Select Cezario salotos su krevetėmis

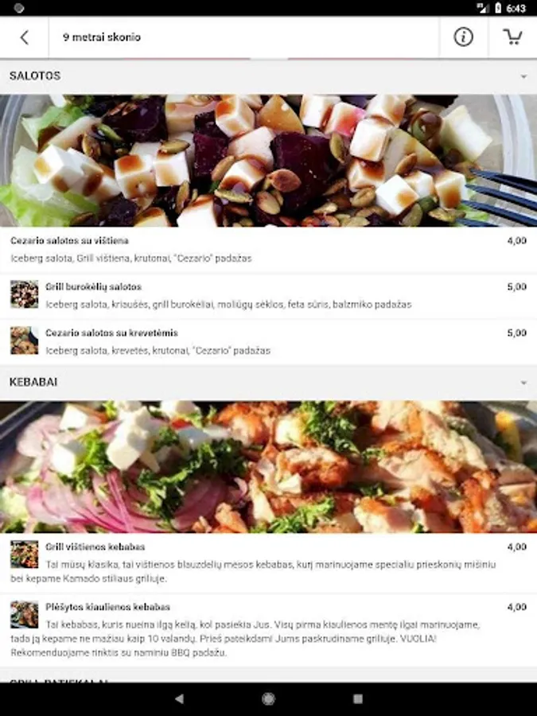pos(269,341)
